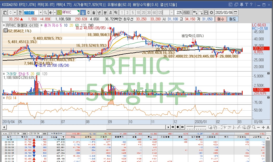Screen dimensions: 273x162
Task: Click the date field 2020/03/06
Action: (x=224, y=12)
